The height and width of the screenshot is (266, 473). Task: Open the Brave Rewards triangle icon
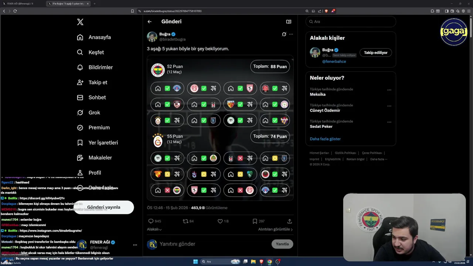click(333, 11)
